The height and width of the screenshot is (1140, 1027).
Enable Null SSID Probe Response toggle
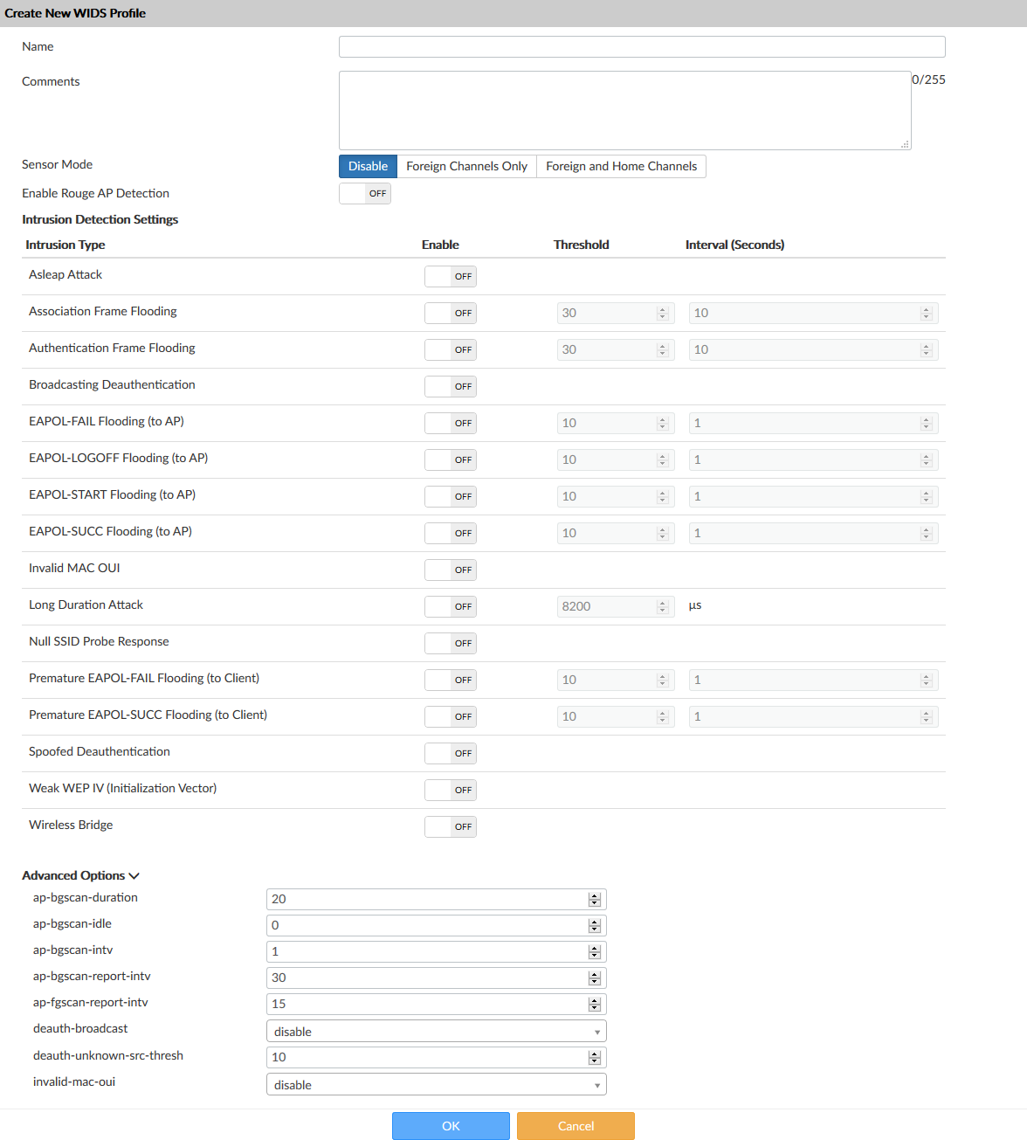tap(451, 643)
